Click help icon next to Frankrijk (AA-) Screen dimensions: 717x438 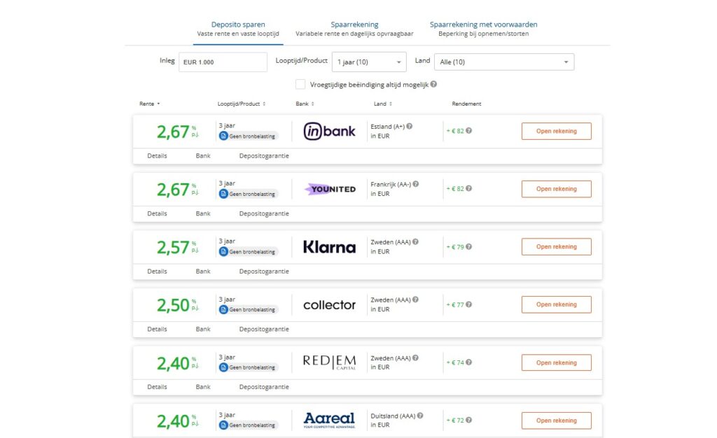[416, 184]
